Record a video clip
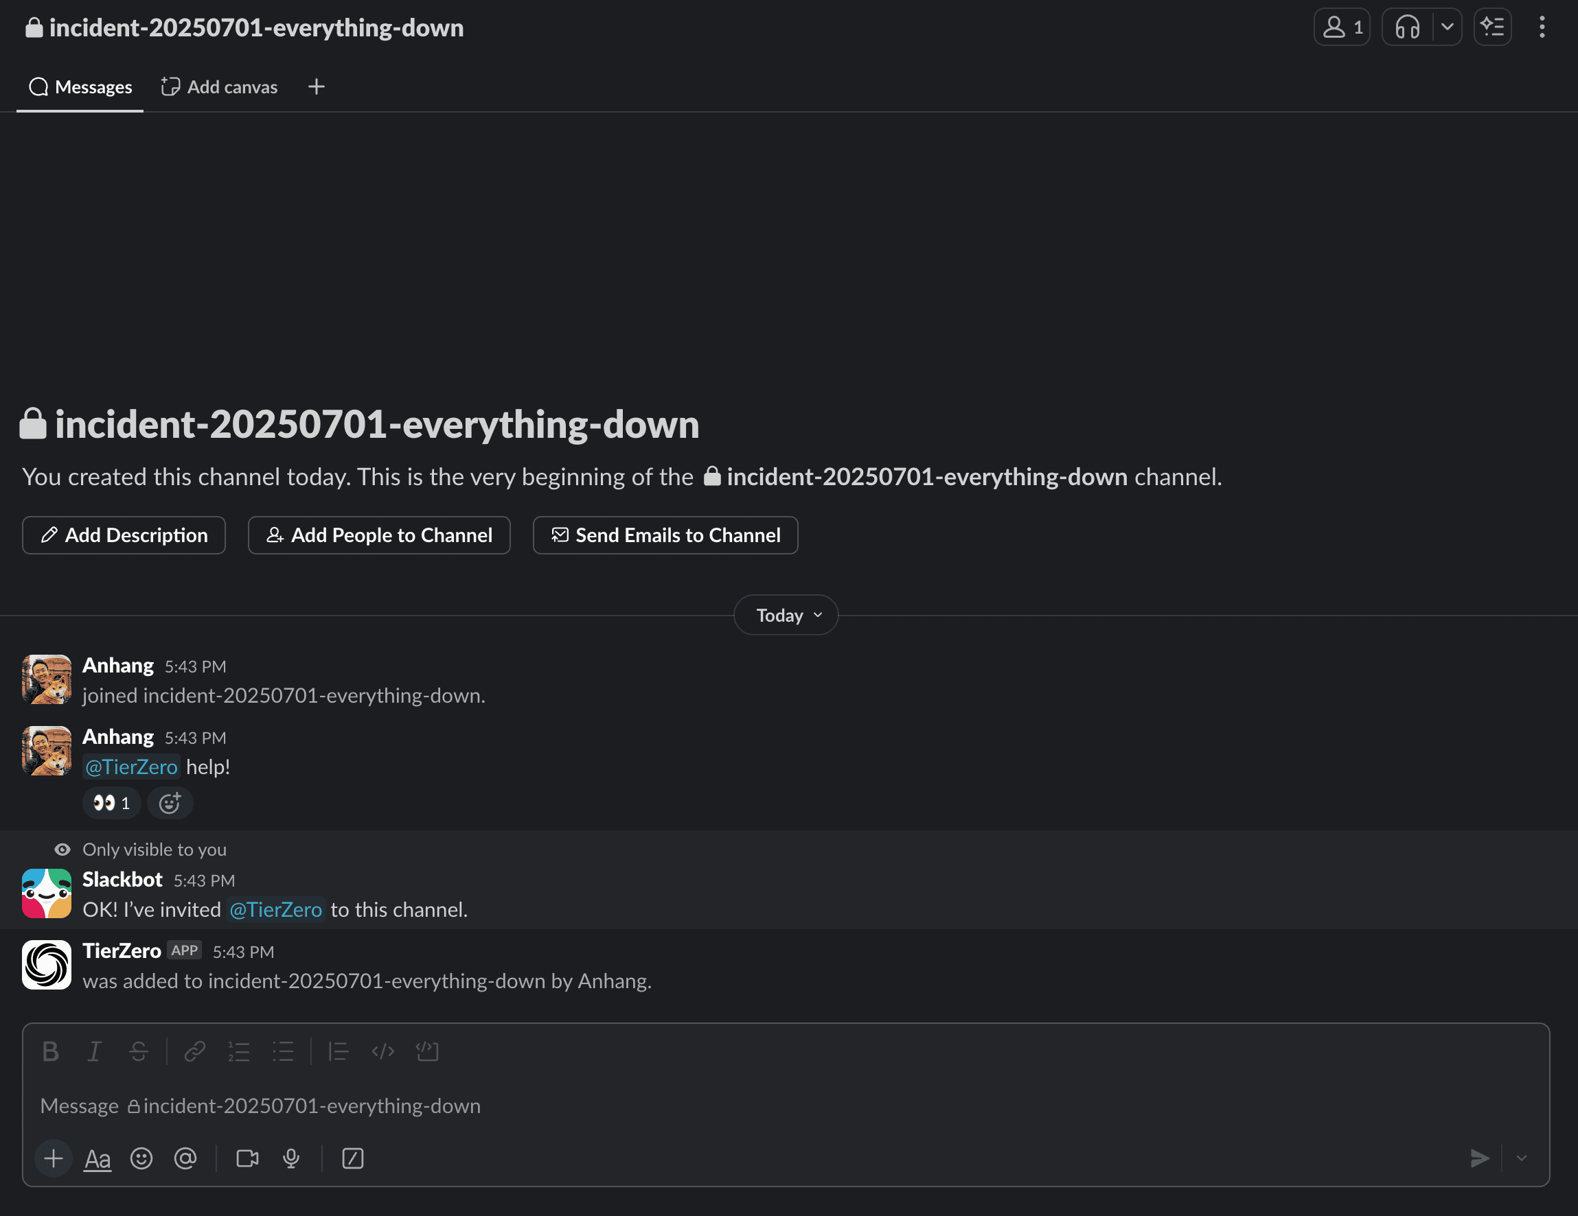Image resolution: width=1578 pixels, height=1216 pixels. click(248, 1158)
